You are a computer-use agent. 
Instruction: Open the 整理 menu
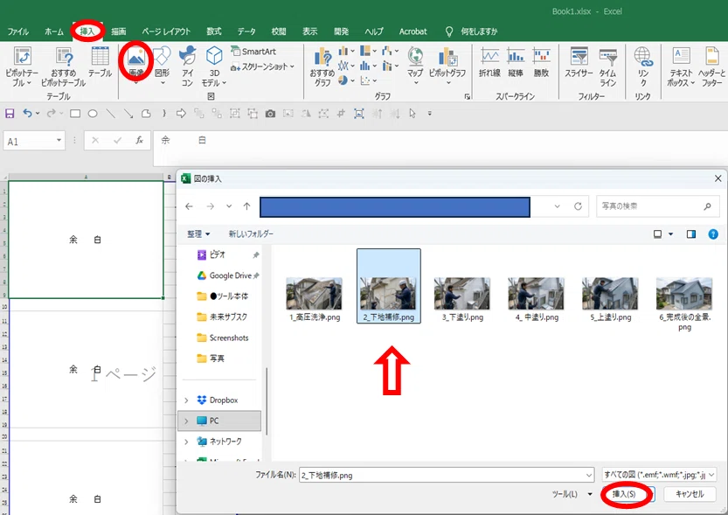click(x=198, y=234)
